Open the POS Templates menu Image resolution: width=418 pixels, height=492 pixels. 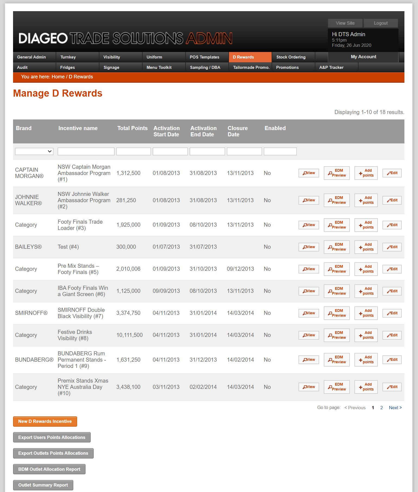coord(207,57)
